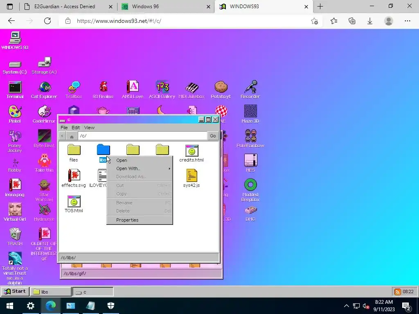The height and width of the screenshot is (314, 419).
Task: Click the browser address bar URL
Action: [x=119, y=21]
